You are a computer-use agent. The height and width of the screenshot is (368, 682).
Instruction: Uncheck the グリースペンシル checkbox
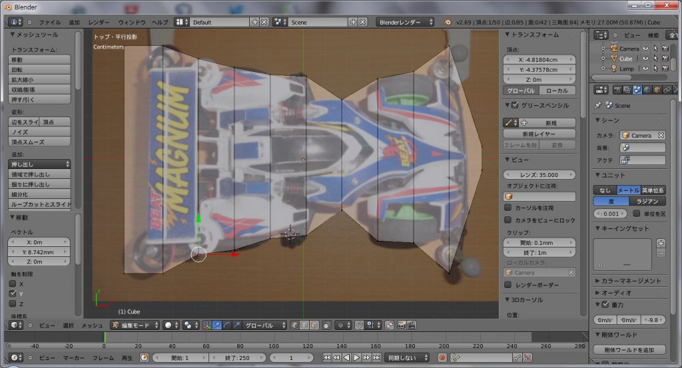[515, 105]
